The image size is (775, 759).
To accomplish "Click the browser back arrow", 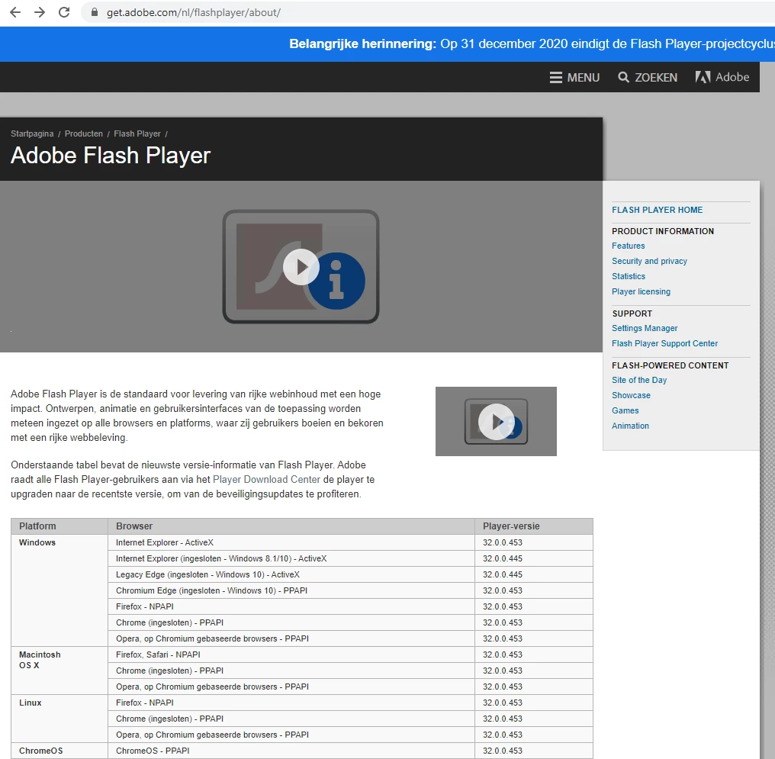I will [x=15, y=12].
